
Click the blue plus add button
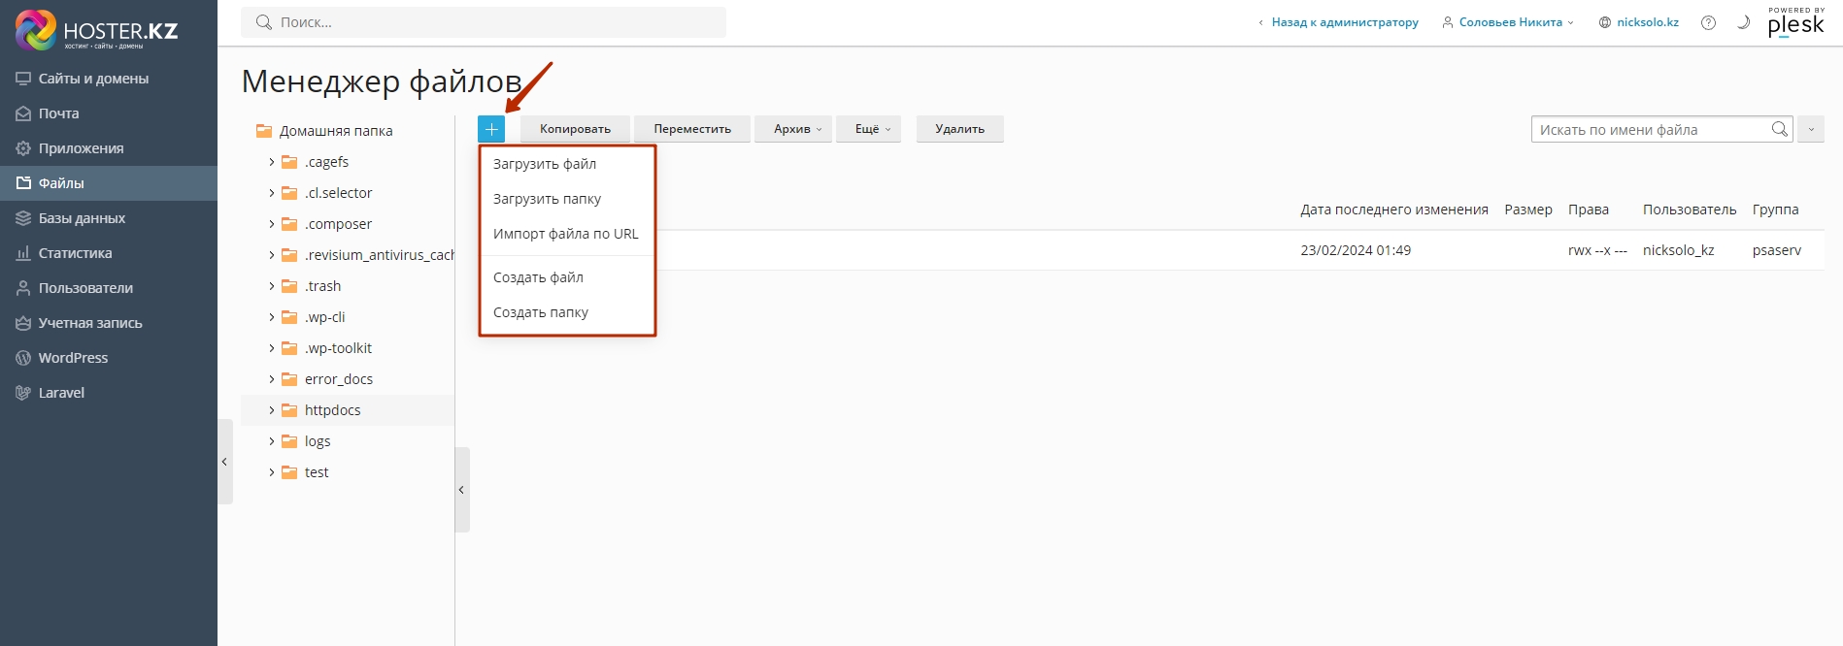(x=491, y=129)
